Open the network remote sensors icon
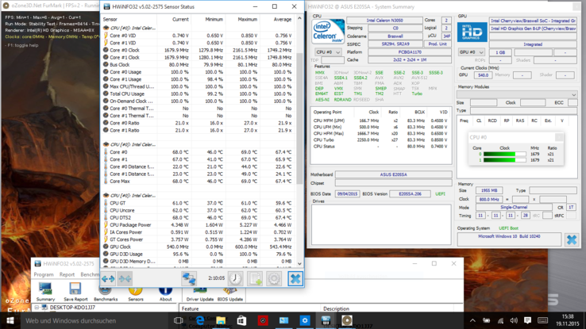 tap(189, 278)
